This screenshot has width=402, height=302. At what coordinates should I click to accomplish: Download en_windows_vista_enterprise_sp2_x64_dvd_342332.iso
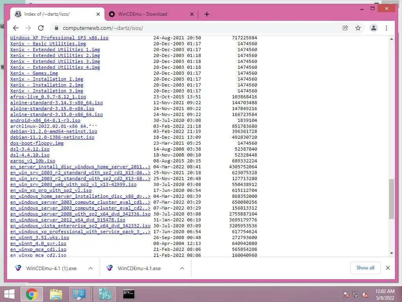coord(80,226)
